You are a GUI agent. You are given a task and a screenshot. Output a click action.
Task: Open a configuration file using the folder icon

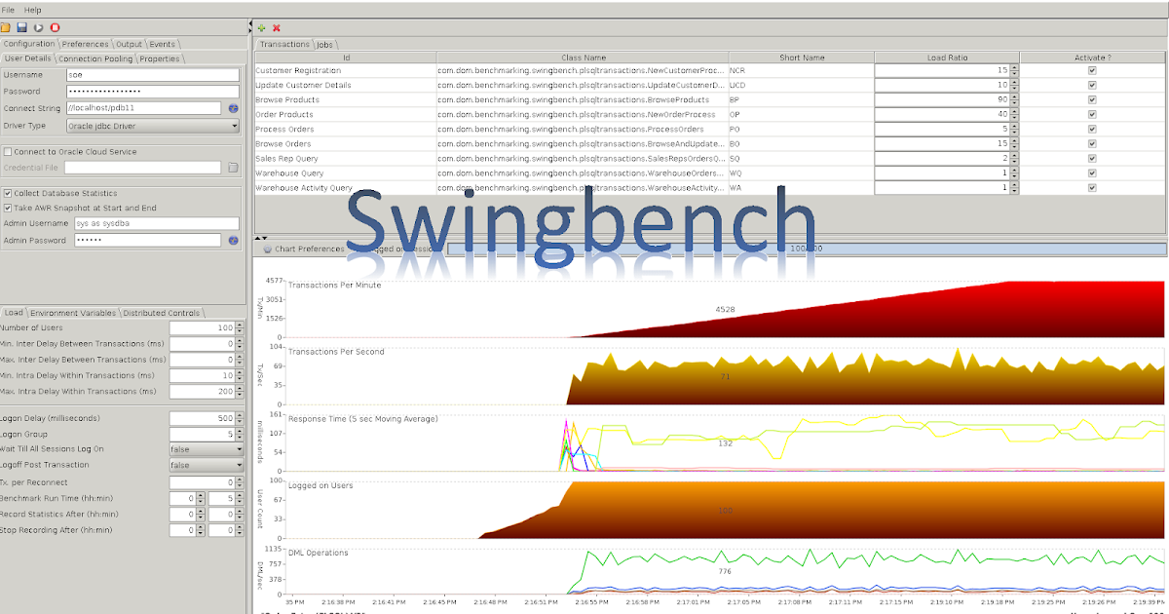coord(6,27)
